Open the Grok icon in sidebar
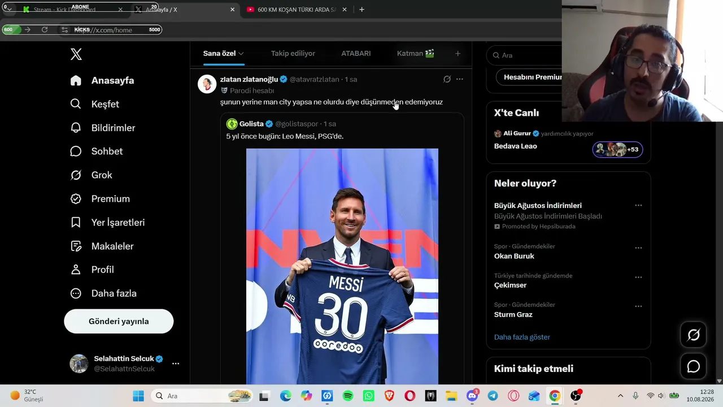The width and height of the screenshot is (723, 407). pos(76,175)
